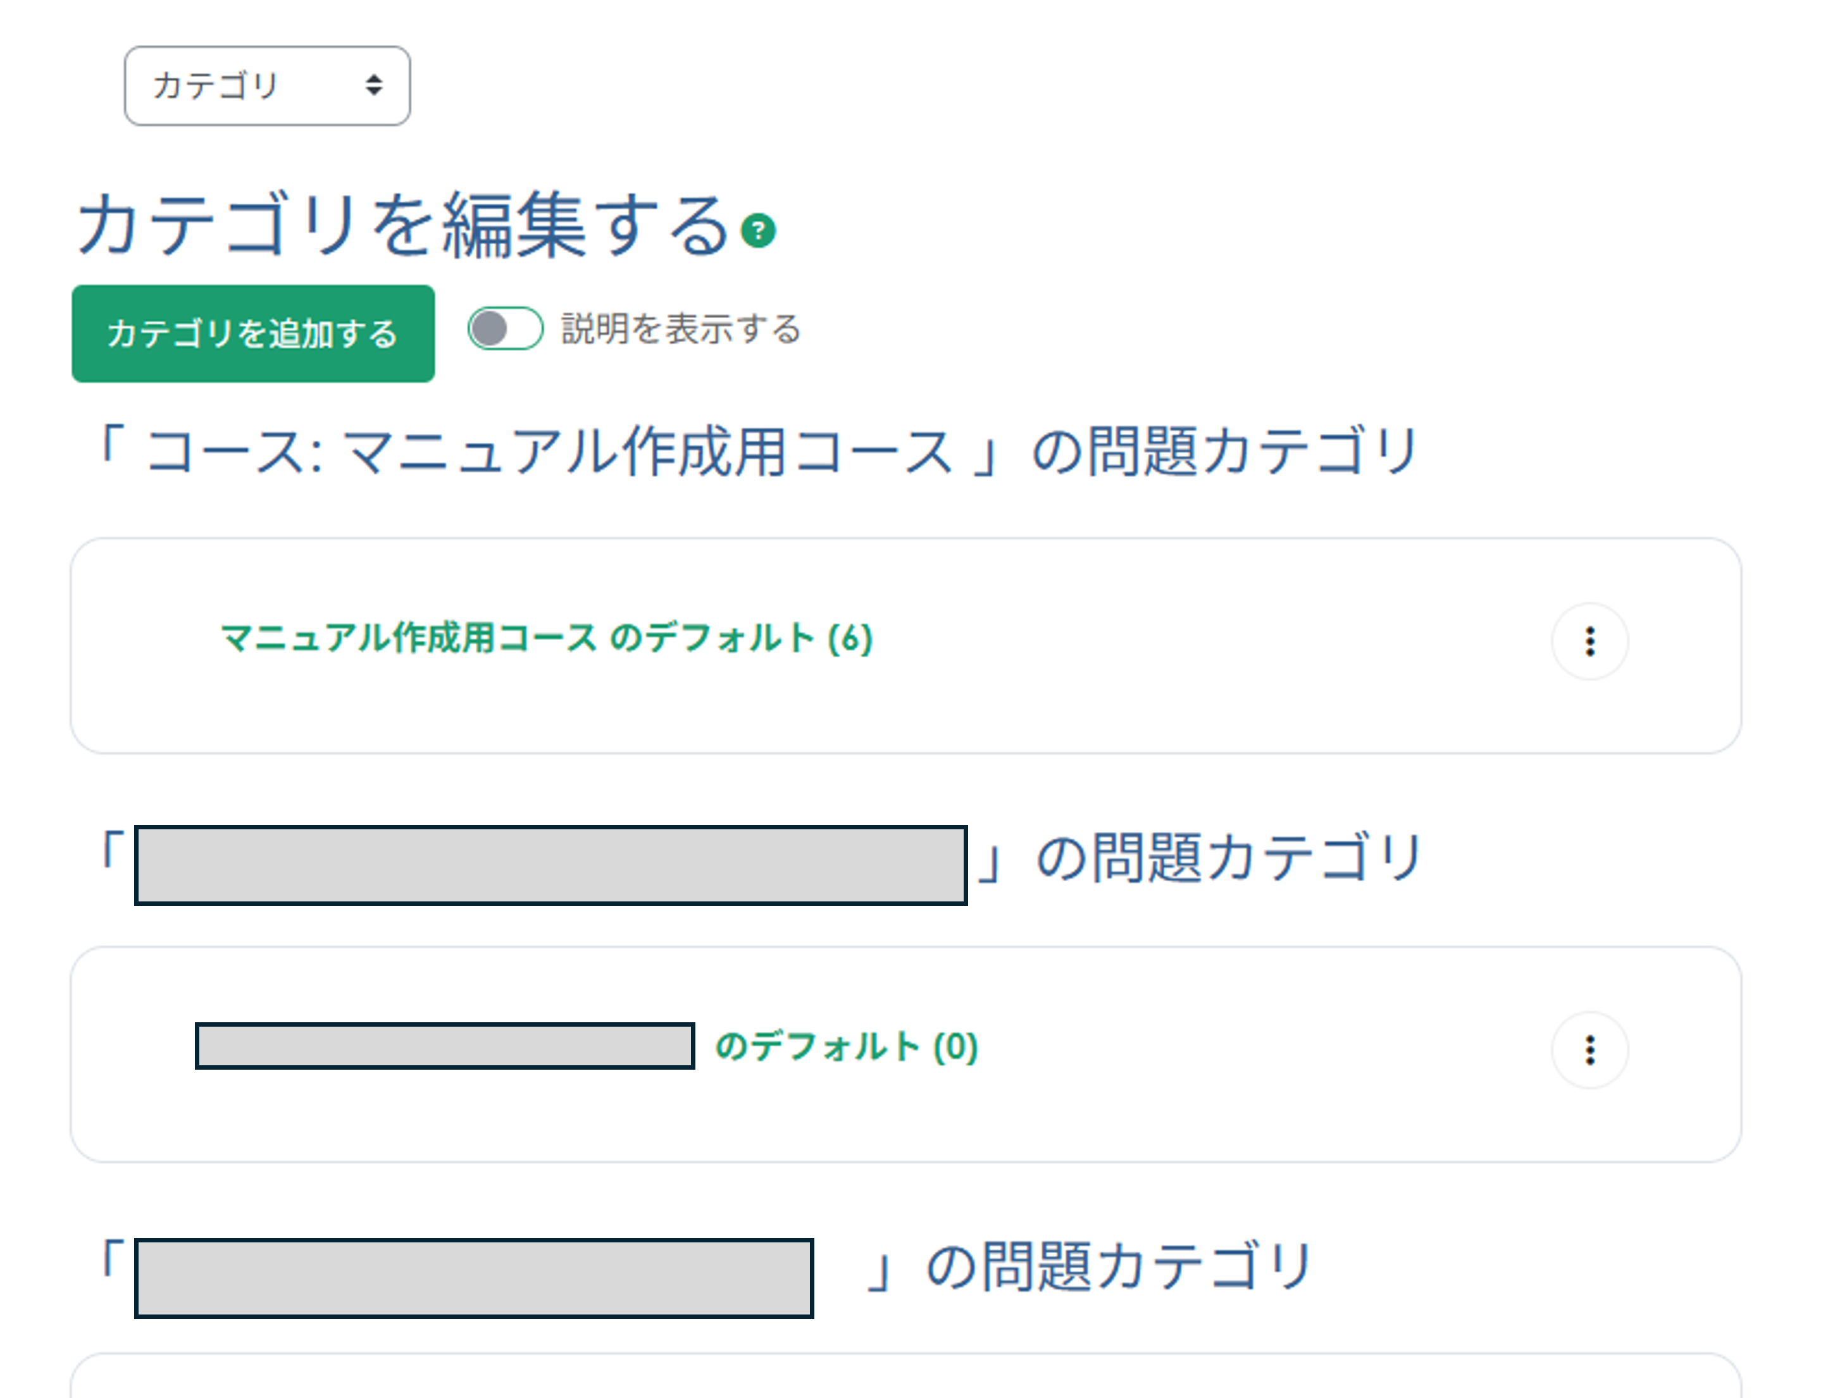Open the three-dot menu for のデフォルト (0)

1589,1050
